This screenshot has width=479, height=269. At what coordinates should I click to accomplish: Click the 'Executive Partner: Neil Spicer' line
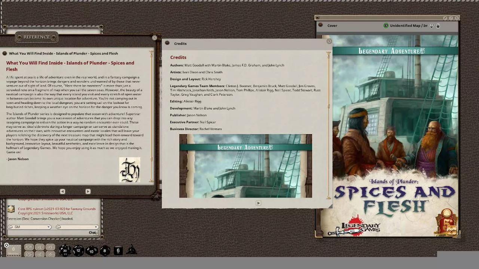(193, 122)
